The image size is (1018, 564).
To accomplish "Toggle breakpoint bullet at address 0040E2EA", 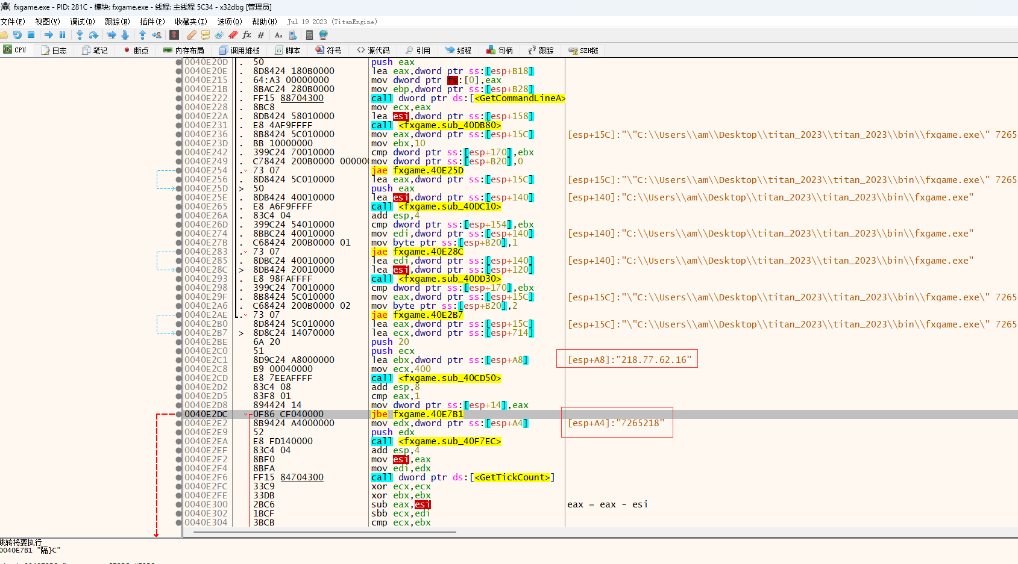I will pyautogui.click(x=178, y=441).
